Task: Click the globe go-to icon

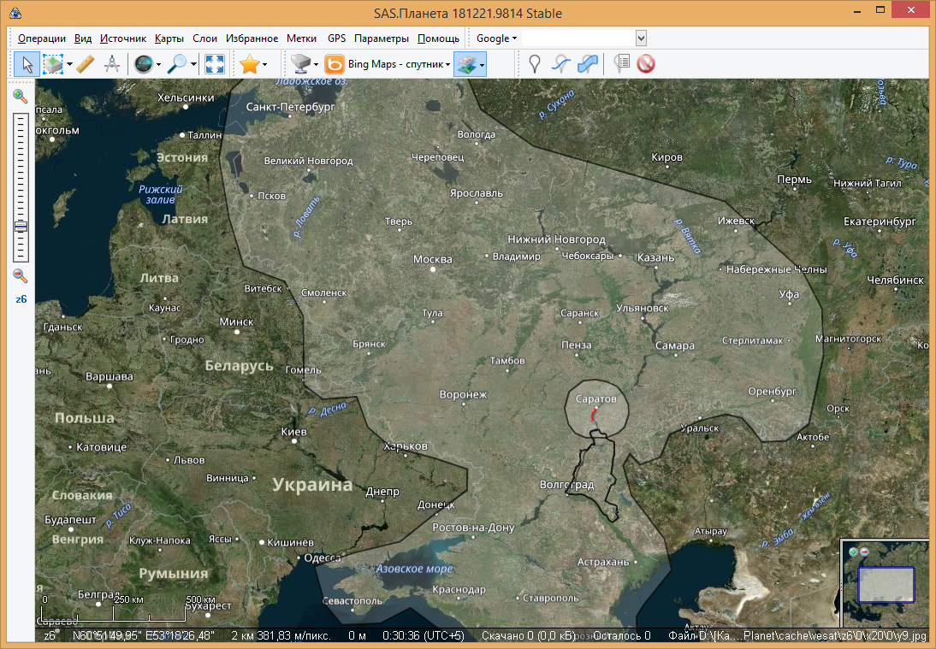Action: (x=143, y=64)
